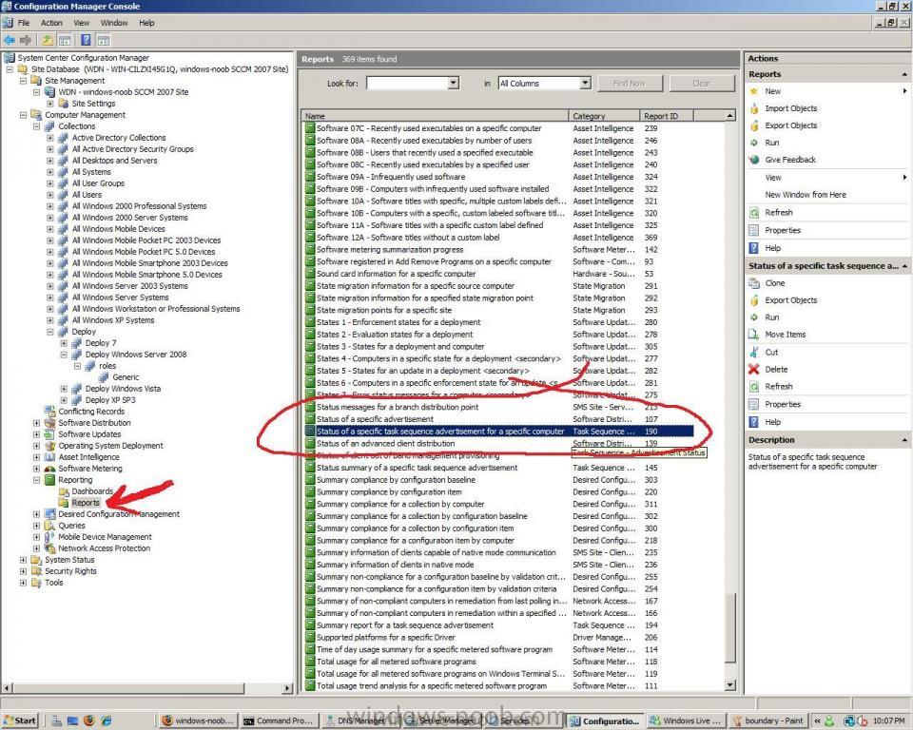
Task: Open the Window menu
Action: click(114, 23)
